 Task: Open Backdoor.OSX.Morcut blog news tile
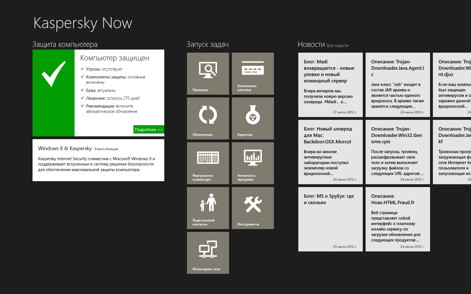pyautogui.click(x=330, y=152)
